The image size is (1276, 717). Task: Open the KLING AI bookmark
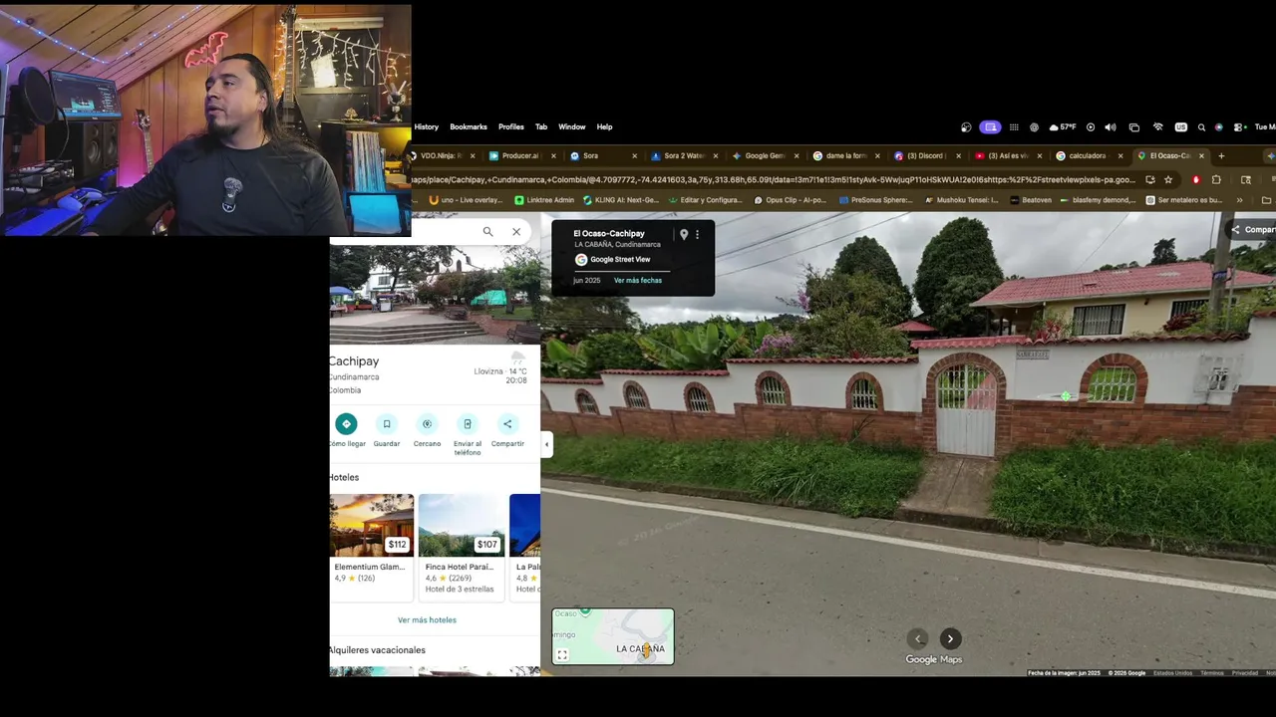pos(623,200)
